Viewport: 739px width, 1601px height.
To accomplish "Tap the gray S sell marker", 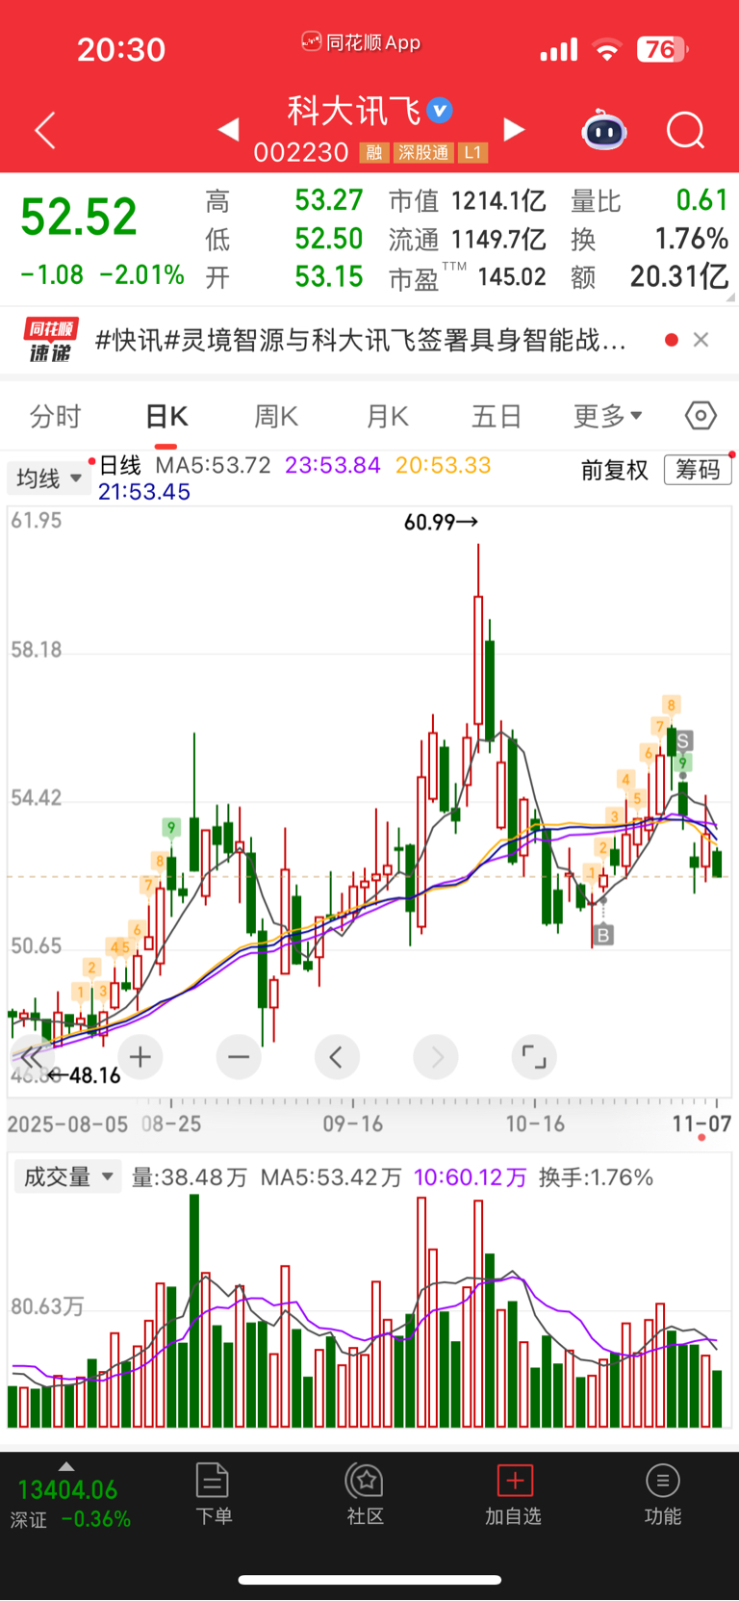I will click(x=683, y=740).
